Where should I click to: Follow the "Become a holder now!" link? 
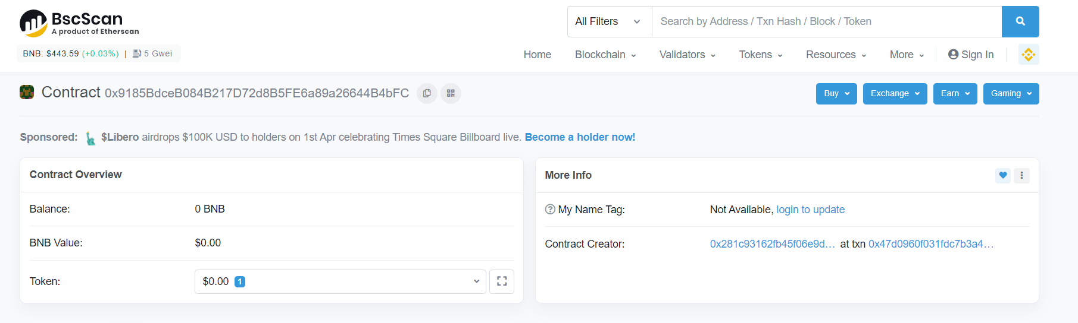(580, 137)
